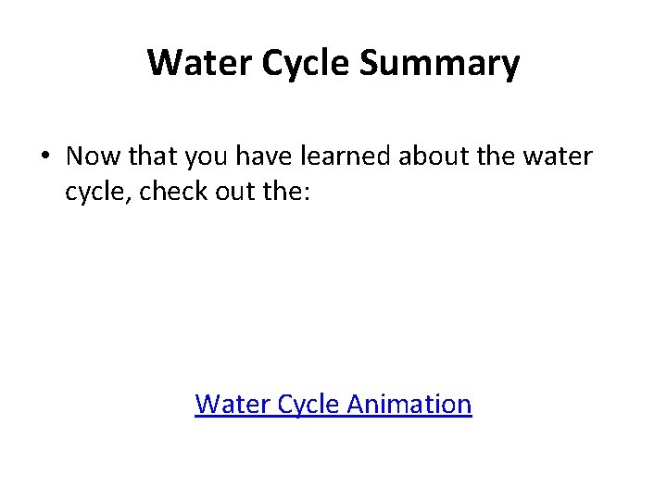Click the word "Summary" in the title
667x500 pixels.
pyautogui.click(x=439, y=64)
